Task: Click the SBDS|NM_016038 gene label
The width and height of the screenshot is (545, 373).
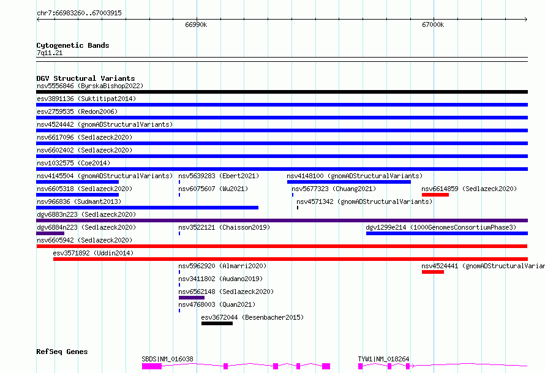Action: point(167,359)
